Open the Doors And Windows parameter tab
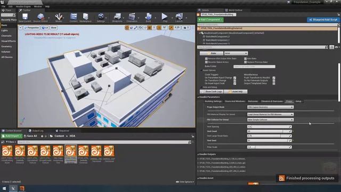The image size is (341, 192). (234, 101)
